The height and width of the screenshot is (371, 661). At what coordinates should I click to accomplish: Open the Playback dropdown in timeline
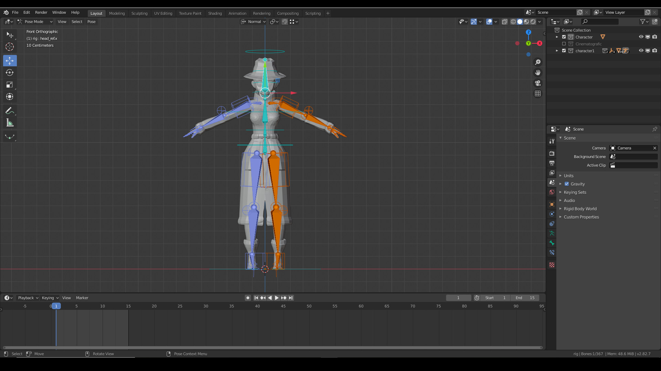click(28, 298)
